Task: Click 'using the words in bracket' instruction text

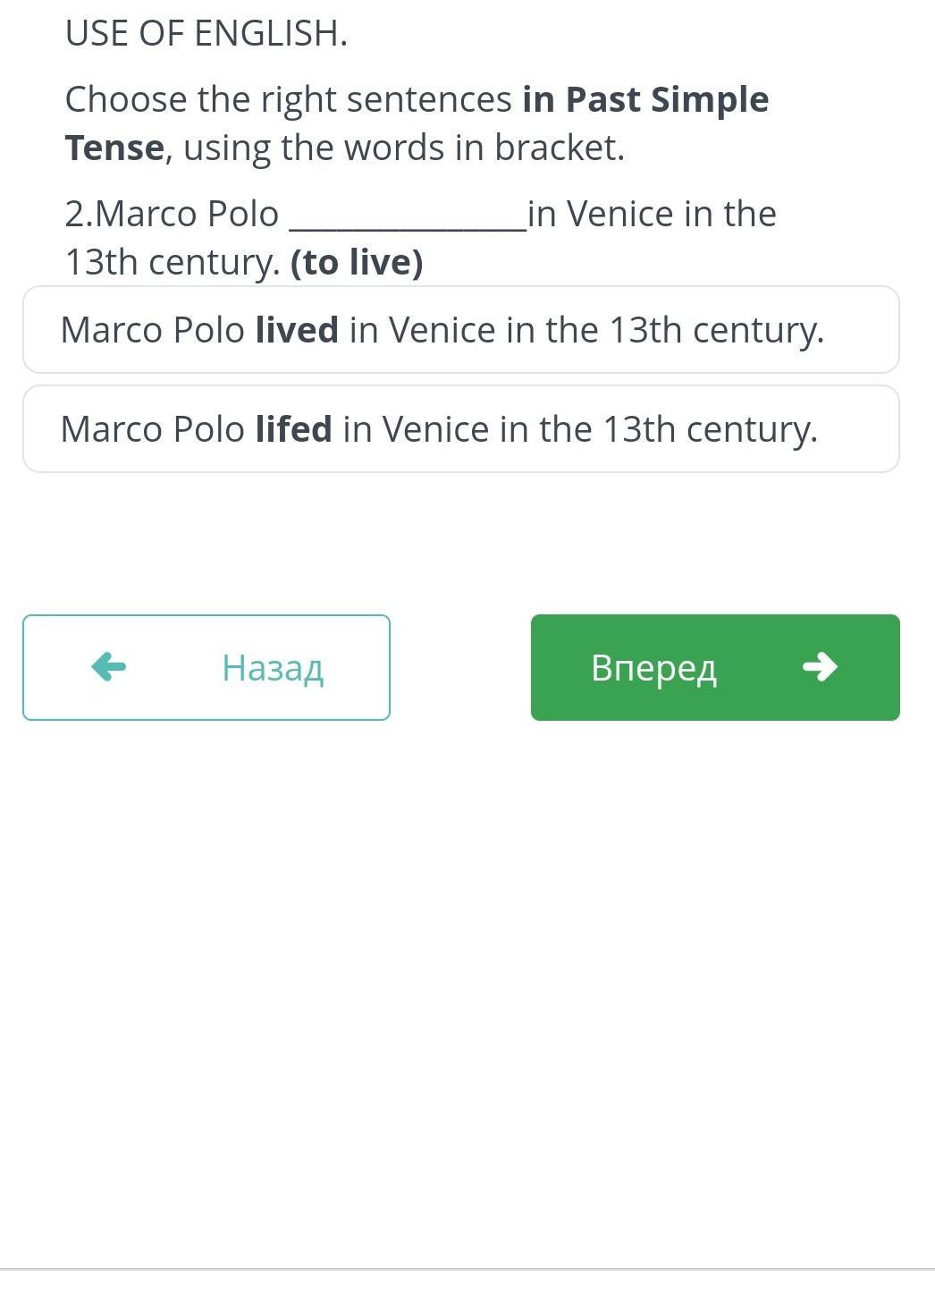Action: [x=402, y=148]
